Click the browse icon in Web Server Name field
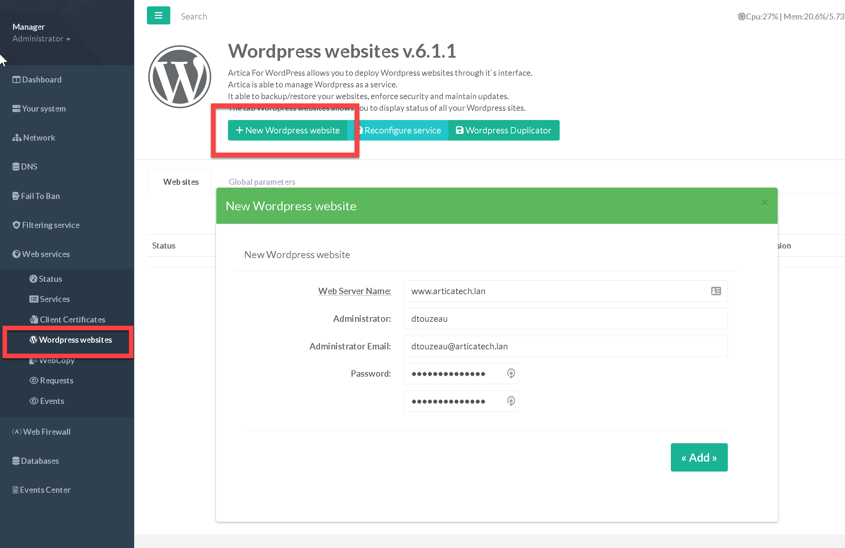Viewport: 845px width, 548px height. click(x=716, y=291)
